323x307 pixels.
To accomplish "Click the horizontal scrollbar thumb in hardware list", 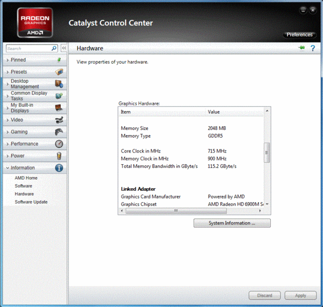I will [176, 211].
